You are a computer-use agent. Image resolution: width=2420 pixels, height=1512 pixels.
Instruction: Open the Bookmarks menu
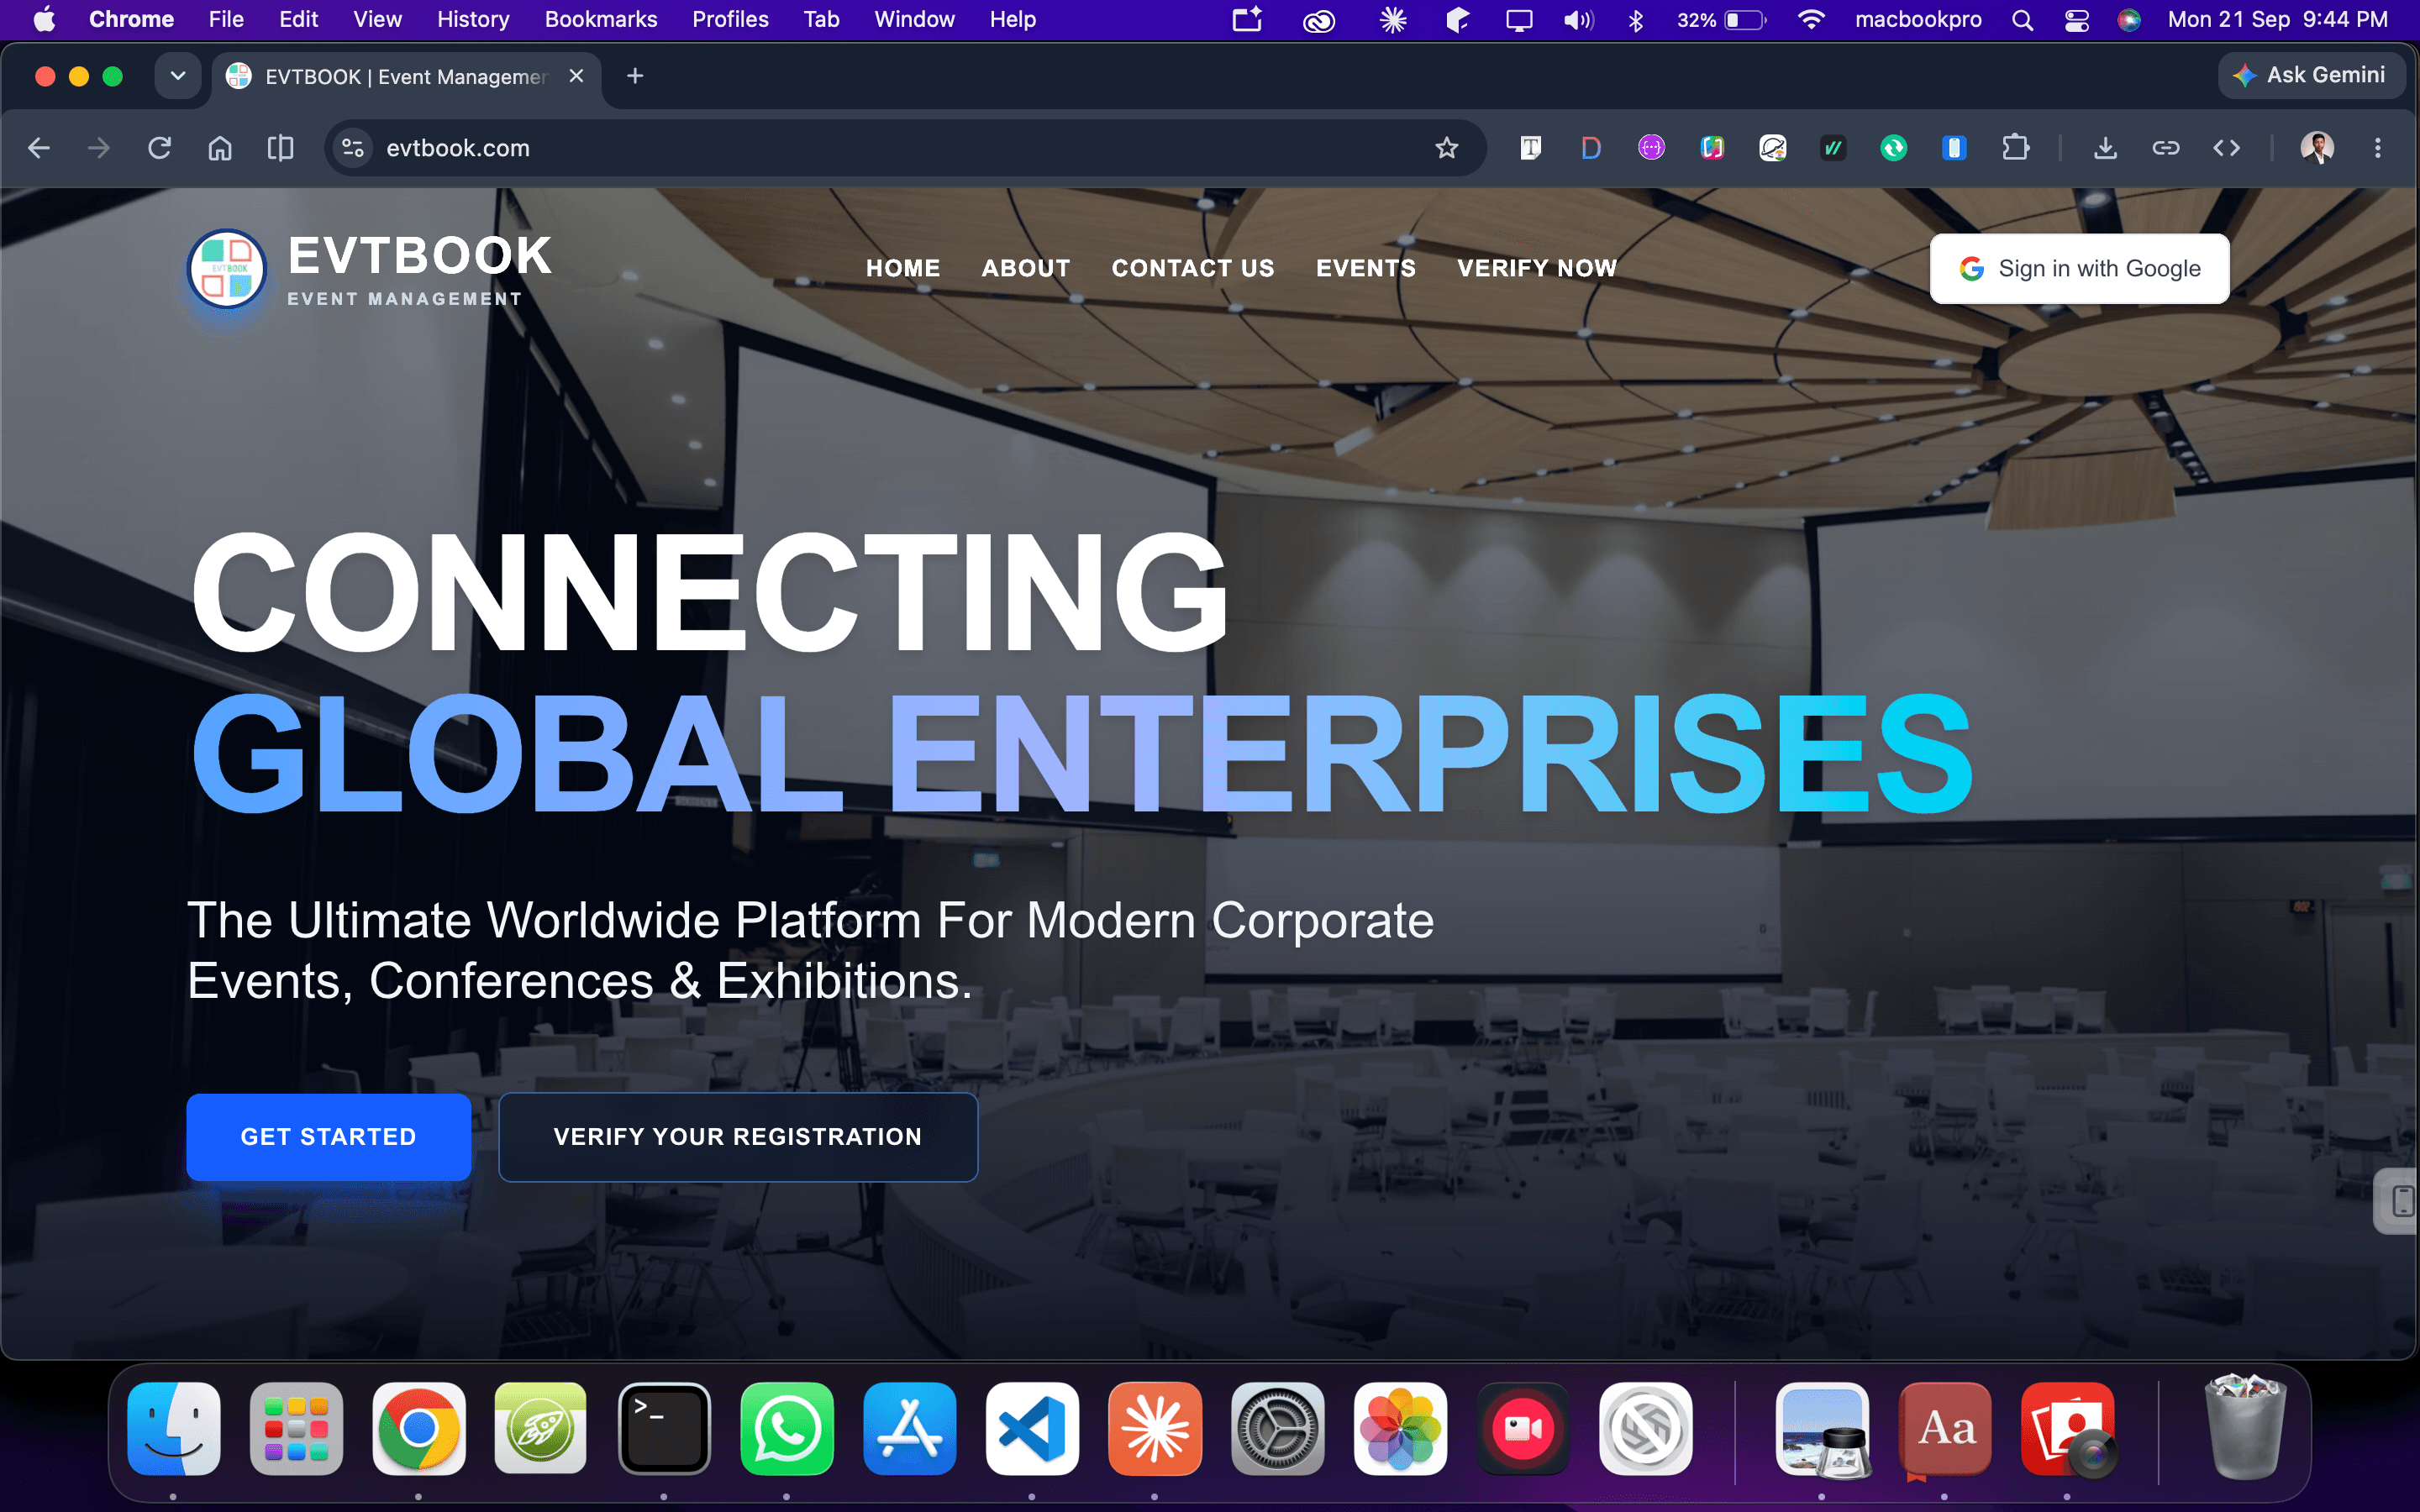[600, 19]
